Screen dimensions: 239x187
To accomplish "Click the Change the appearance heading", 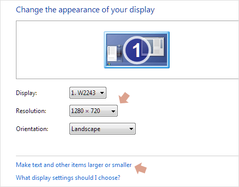I will [x=85, y=10].
